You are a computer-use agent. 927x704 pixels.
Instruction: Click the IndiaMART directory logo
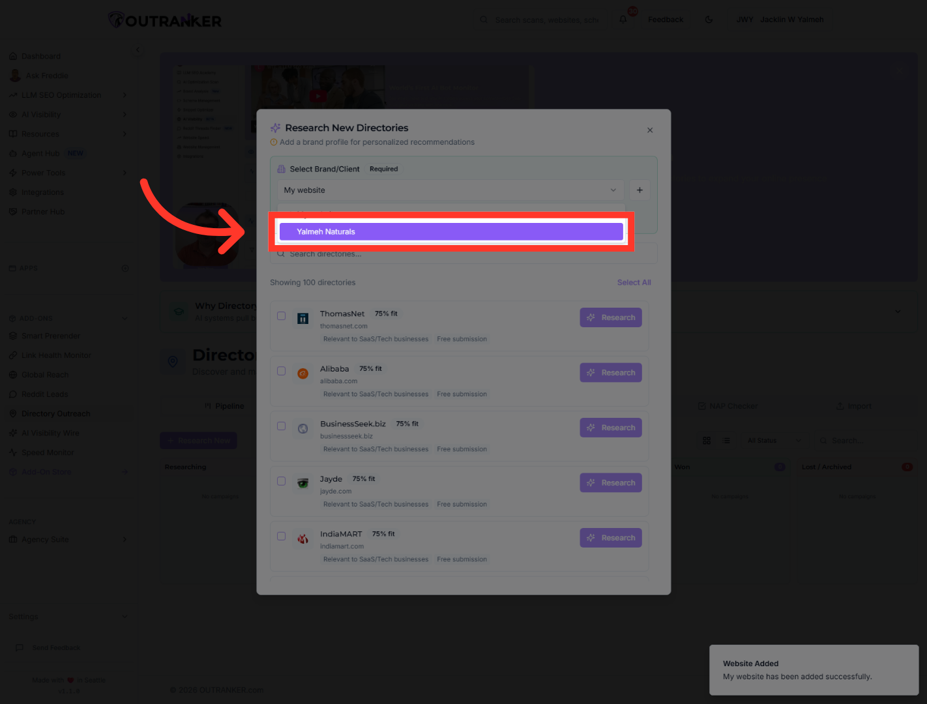303,539
